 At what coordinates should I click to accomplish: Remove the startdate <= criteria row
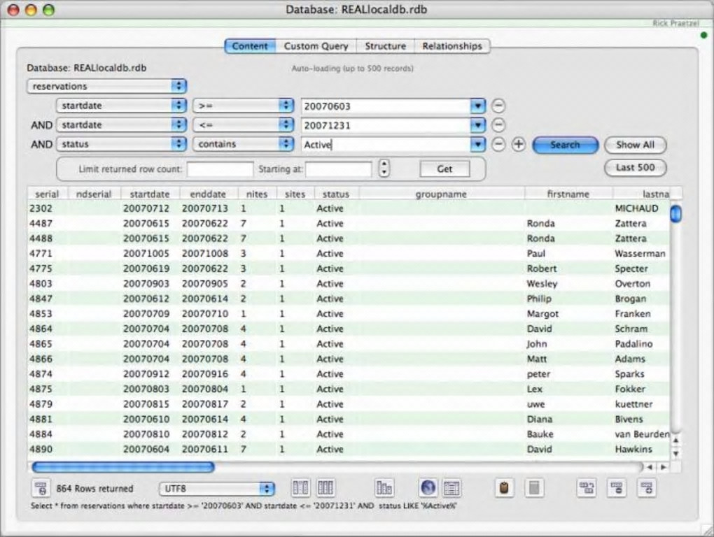click(498, 125)
